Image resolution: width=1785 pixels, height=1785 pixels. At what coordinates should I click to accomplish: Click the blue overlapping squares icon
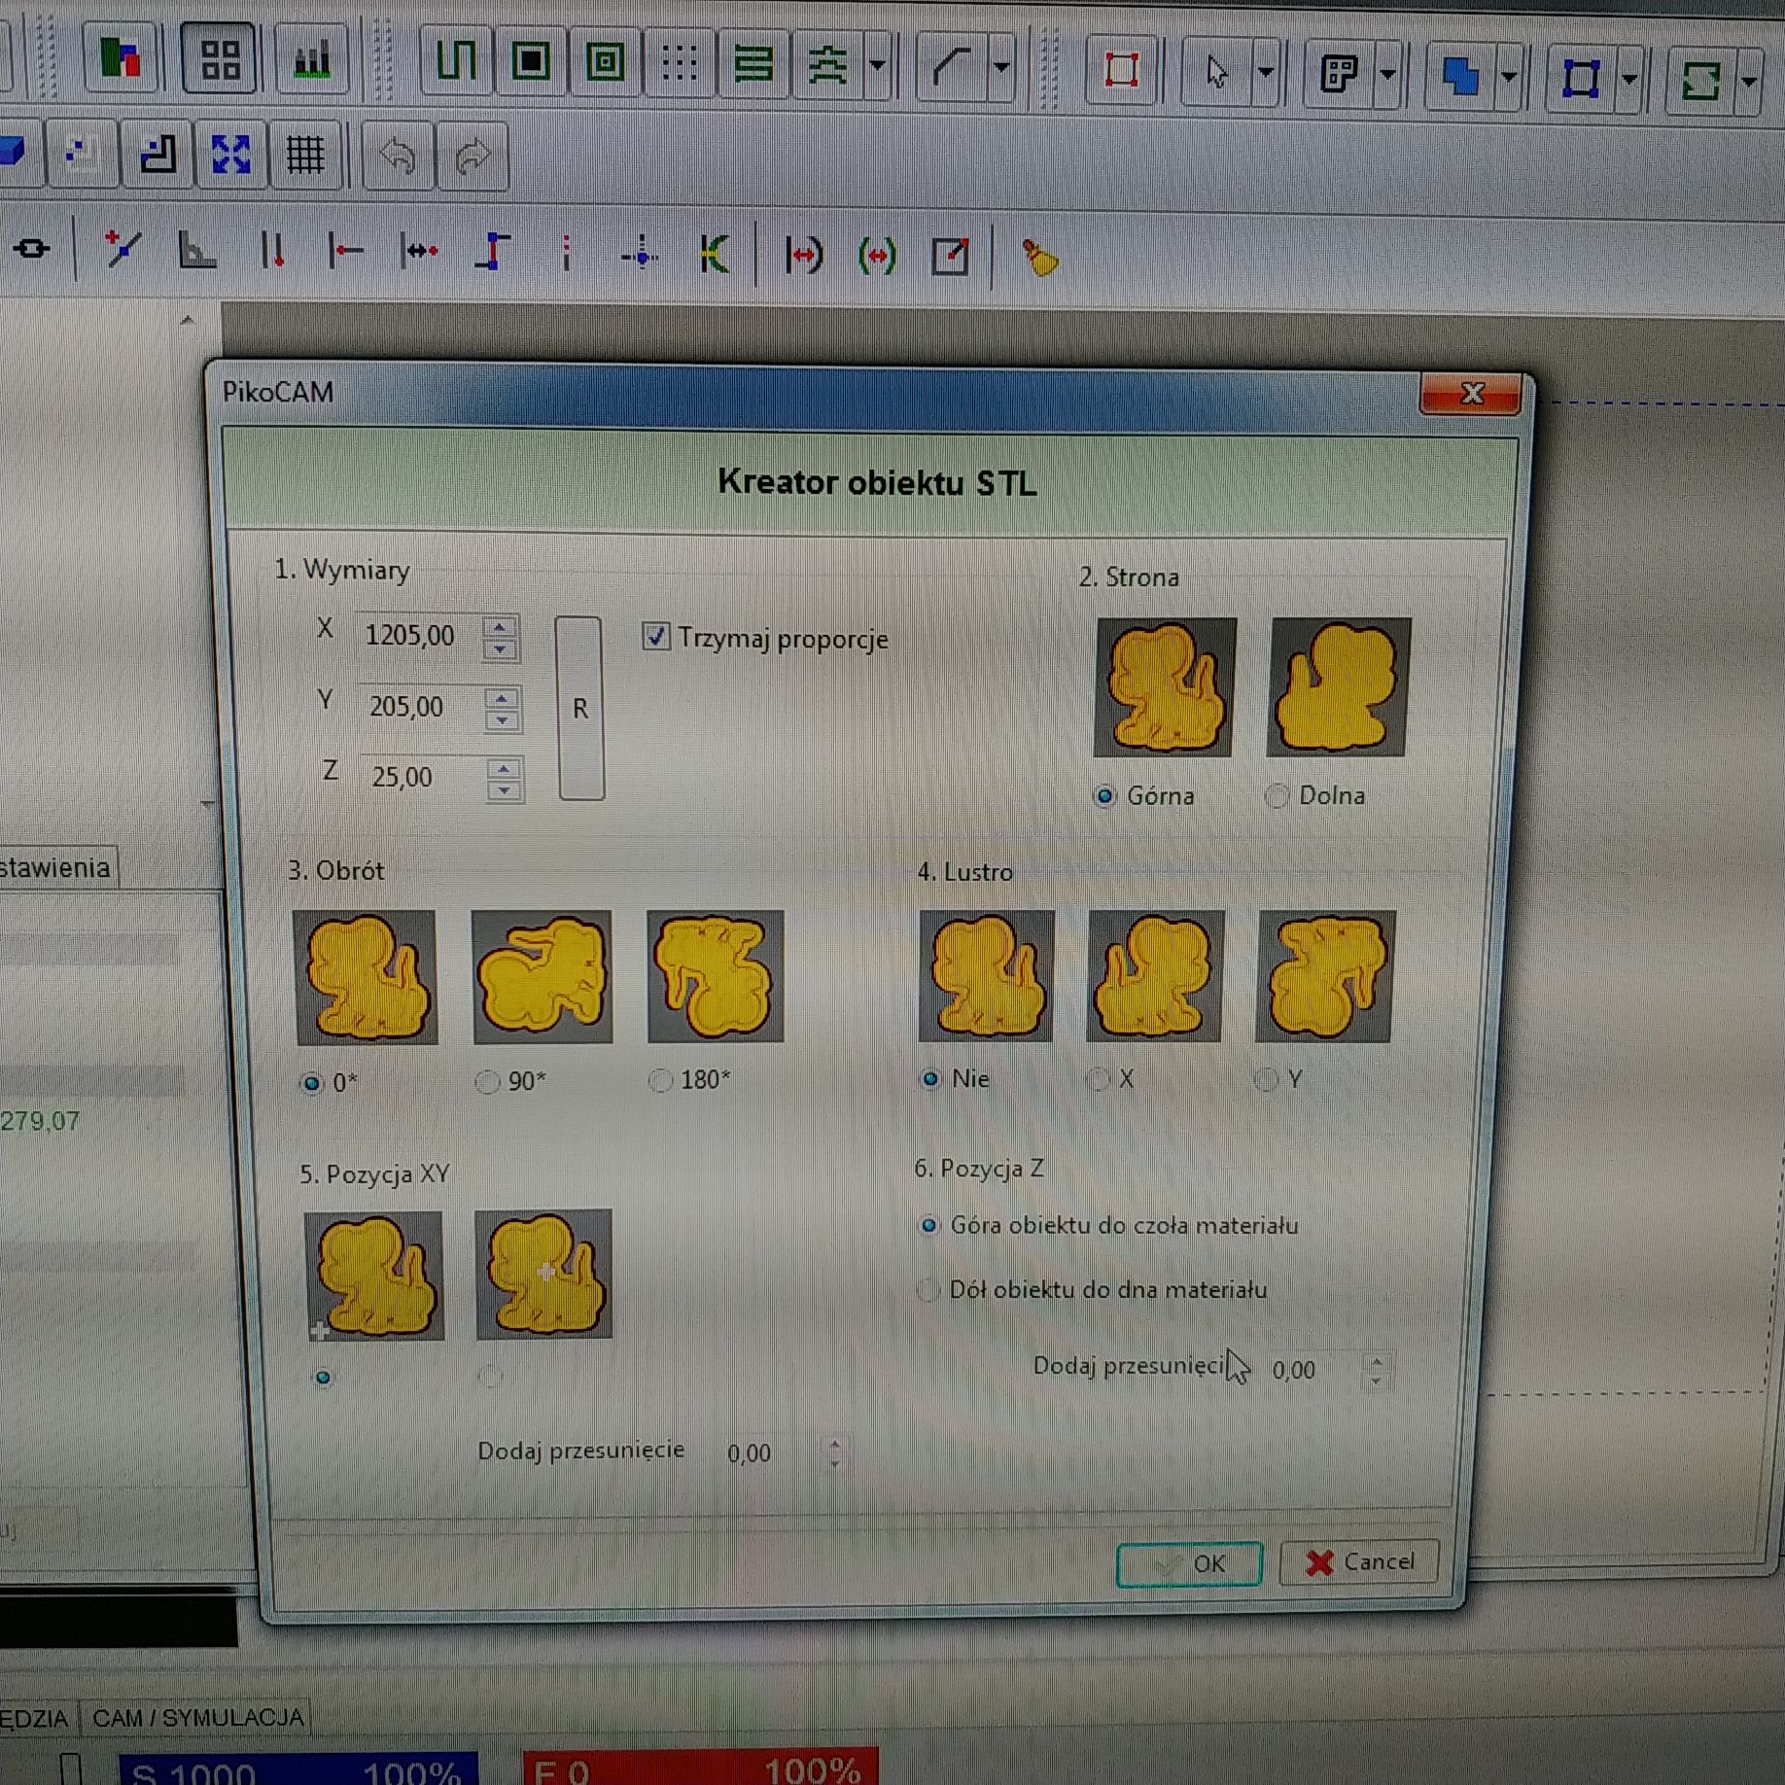[x=1460, y=75]
